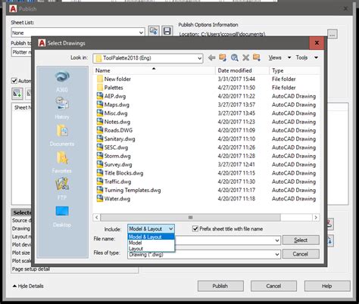Click the Publish button
The height and width of the screenshot is (304, 359).
[x=220, y=286]
